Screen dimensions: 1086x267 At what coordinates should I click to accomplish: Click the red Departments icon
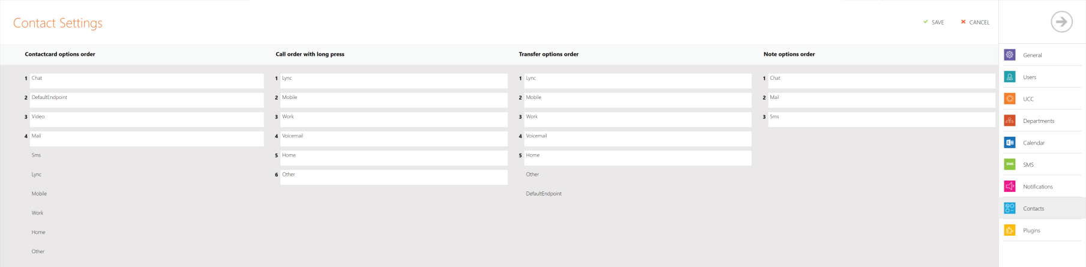point(1010,121)
